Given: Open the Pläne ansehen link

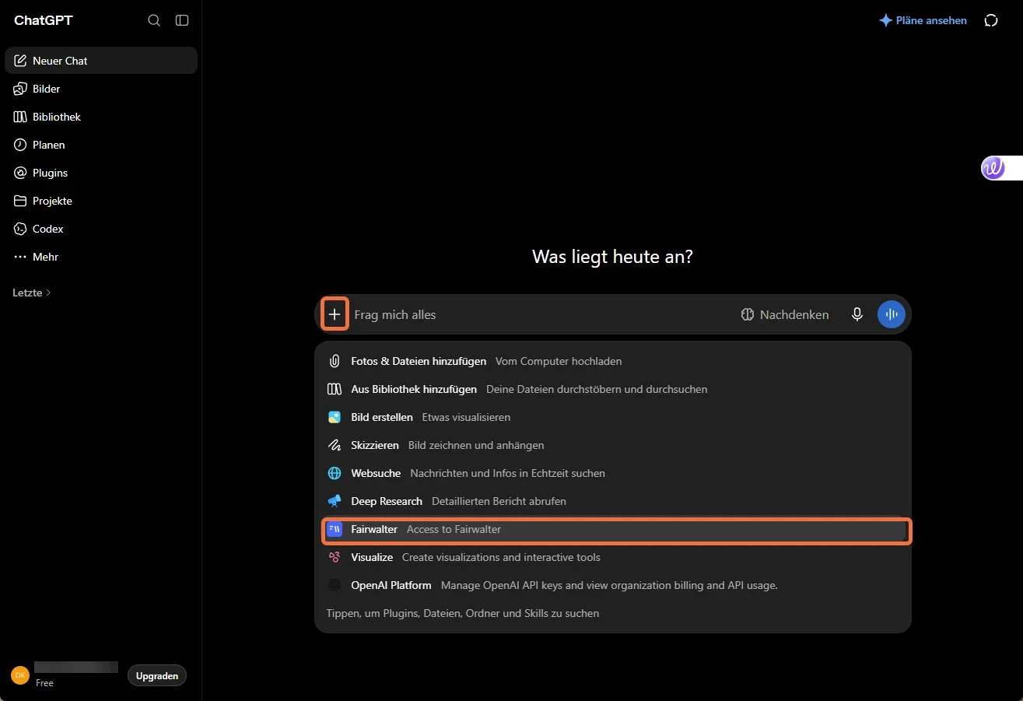Looking at the screenshot, I should [923, 21].
